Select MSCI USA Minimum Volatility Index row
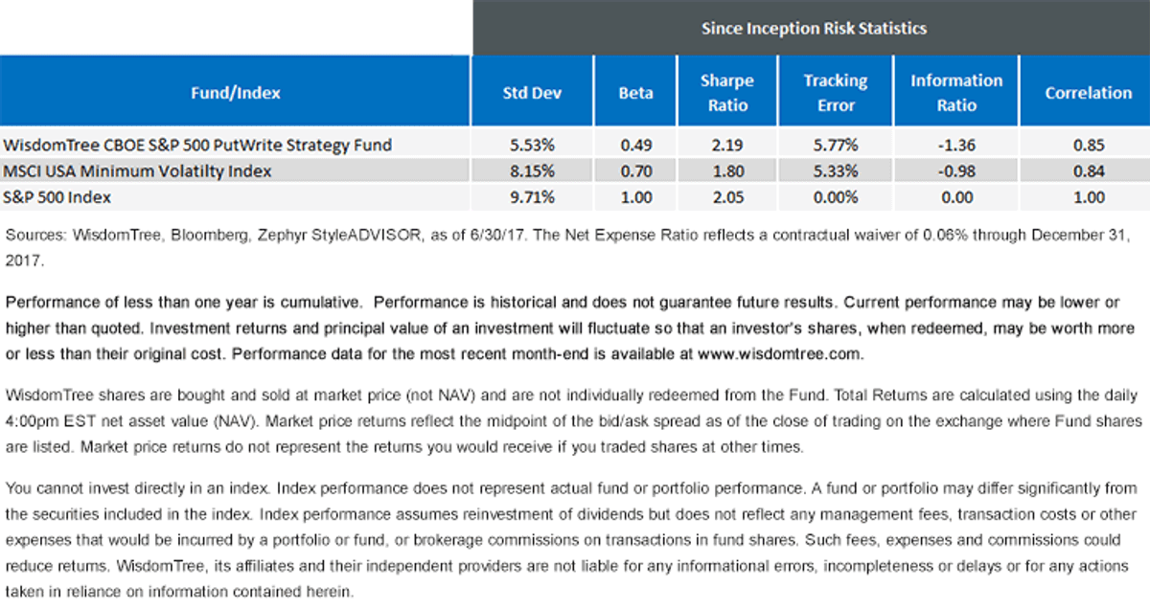 tap(575, 171)
